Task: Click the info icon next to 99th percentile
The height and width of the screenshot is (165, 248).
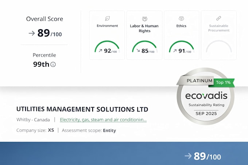Action: coord(53,64)
